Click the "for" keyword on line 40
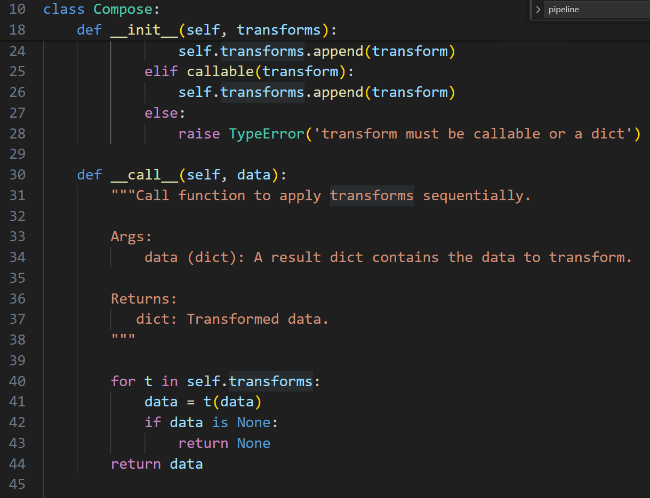Screen dimensions: 650x498 pyautogui.click(x=123, y=381)
